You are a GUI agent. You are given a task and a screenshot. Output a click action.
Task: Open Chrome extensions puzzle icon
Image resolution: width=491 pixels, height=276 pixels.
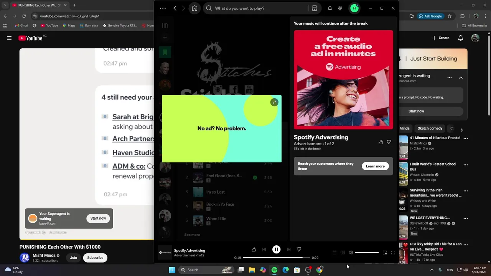(x=462, y=16)
